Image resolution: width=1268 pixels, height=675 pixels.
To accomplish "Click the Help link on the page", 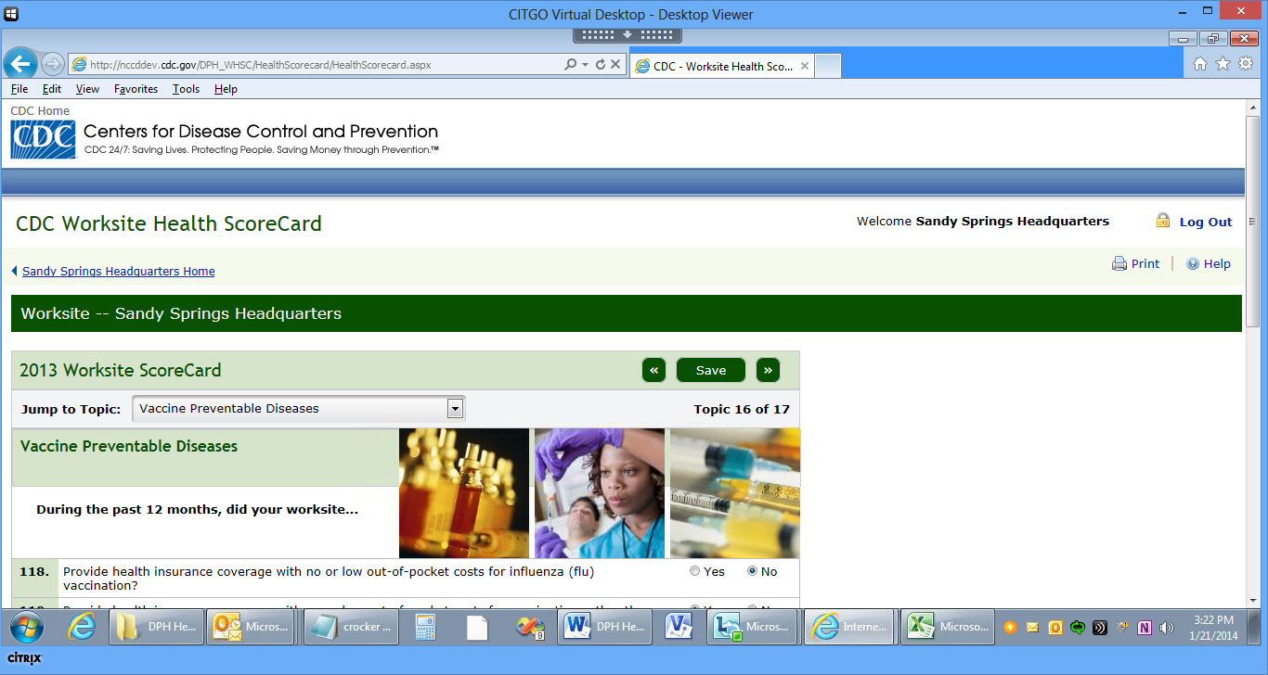I will [x=1217, y=263].
